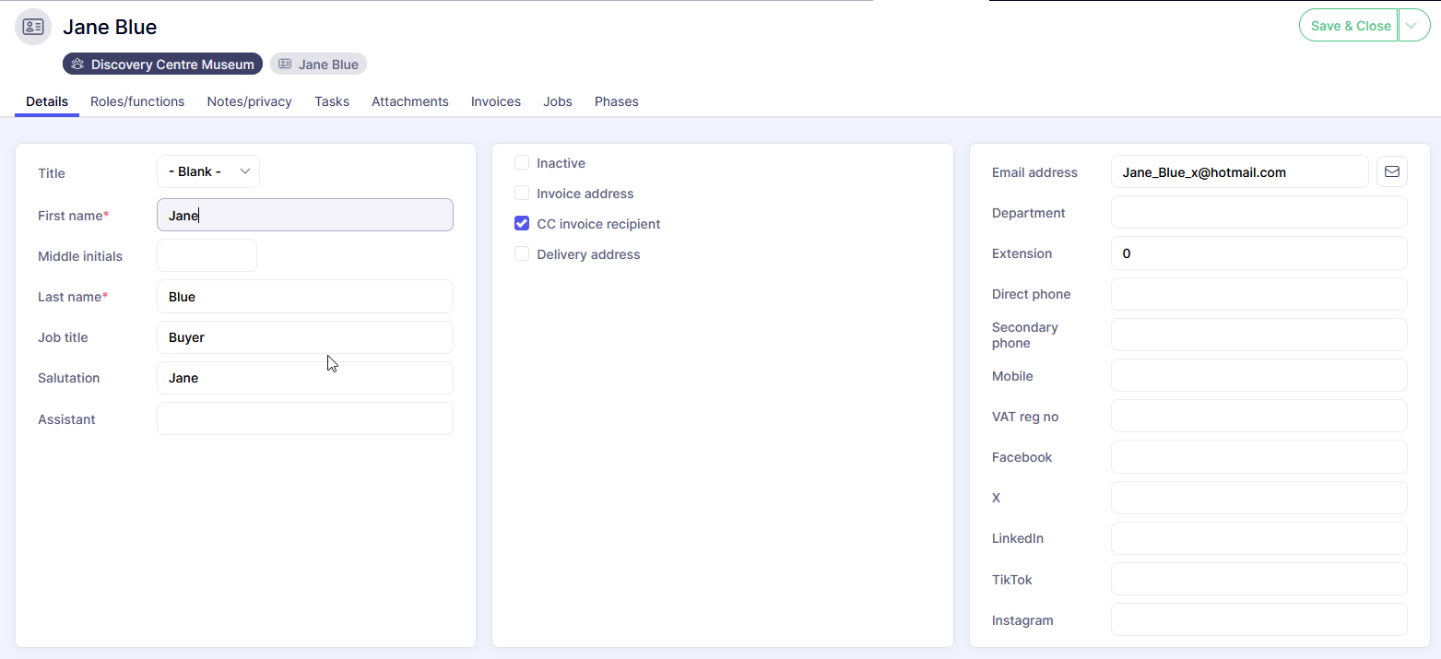The image size is (1441, 659).
Task: Open the Discovery Centre Museum breadcrumb link
Action: (x=171, y=65)
